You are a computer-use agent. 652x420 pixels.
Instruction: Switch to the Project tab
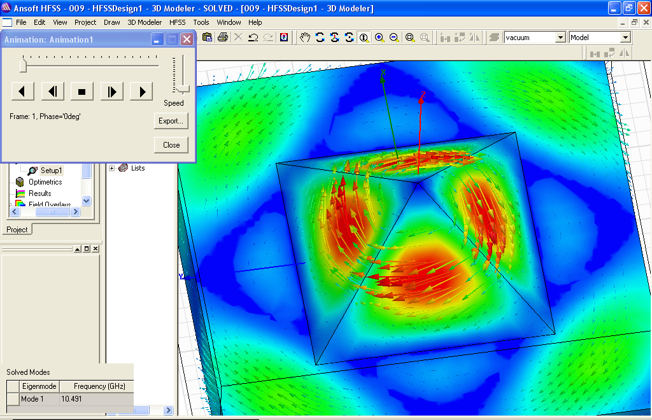[17, 230]
